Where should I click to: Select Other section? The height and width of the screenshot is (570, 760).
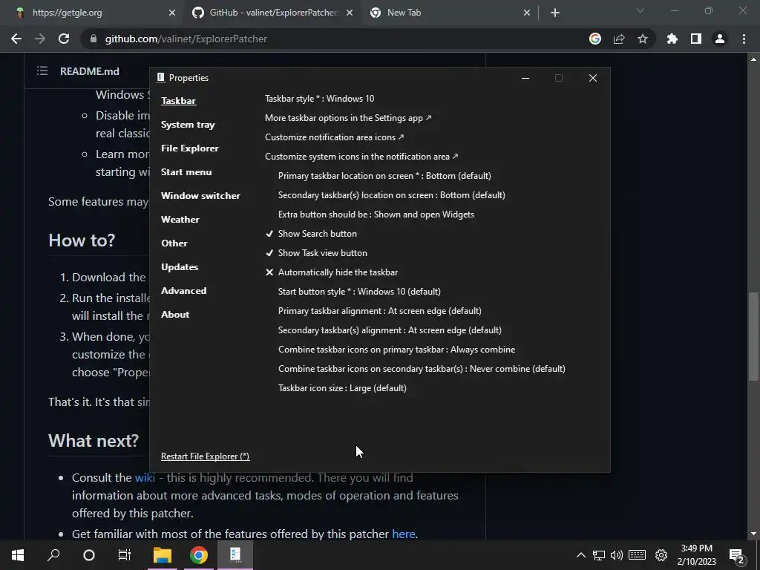tap(174, 243)
